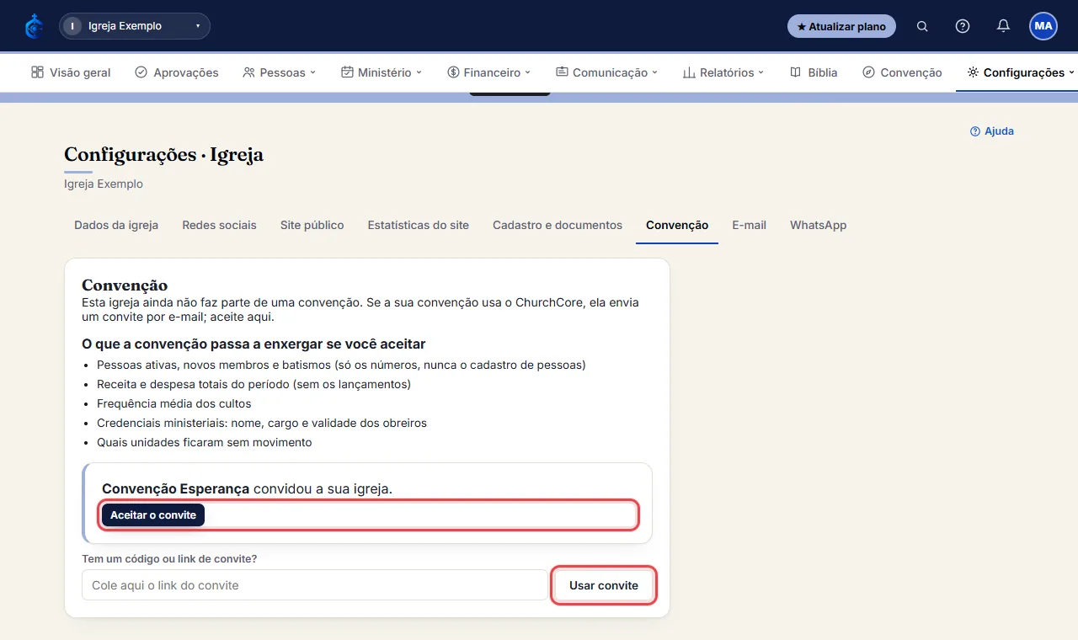Open the Ajuda help link
Image resolution: width=1078 pixels, height=640 pixels.
[992, 131]
